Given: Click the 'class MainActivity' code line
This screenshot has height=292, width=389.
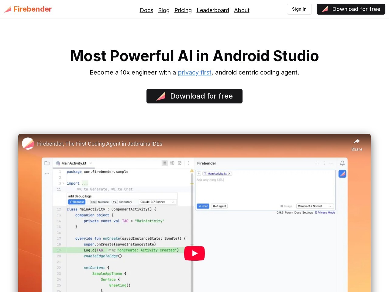Looking at the screenshot, I should point(111,209).
